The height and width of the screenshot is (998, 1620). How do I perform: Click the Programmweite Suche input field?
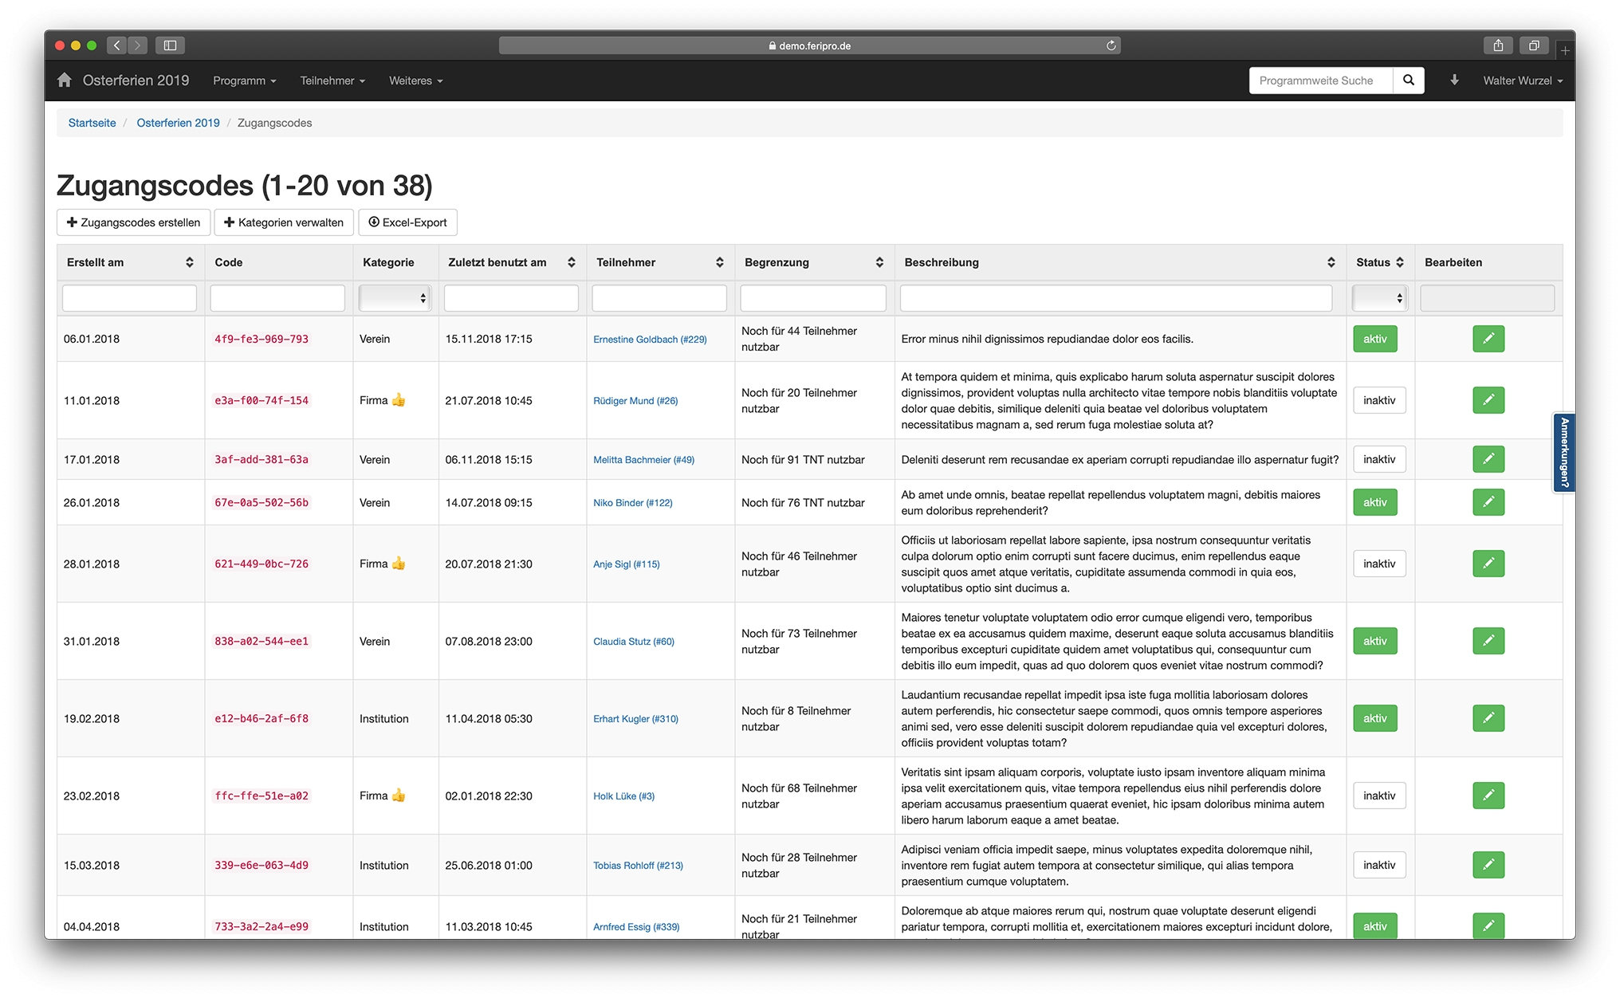1320,81
